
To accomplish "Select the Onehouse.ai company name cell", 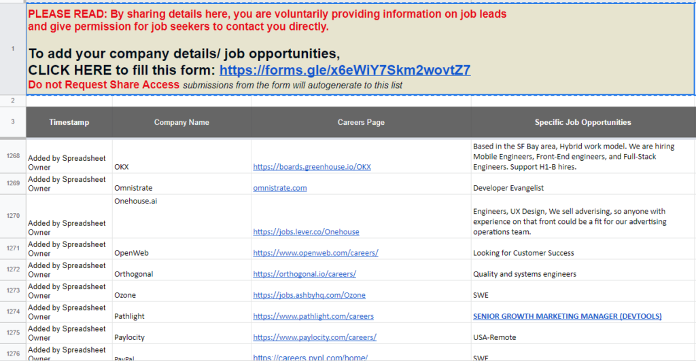I will click(181, 216).
